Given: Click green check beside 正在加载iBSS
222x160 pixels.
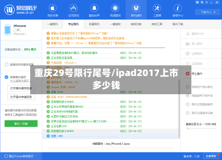Looking at the screenshot, I should [48, 126].
